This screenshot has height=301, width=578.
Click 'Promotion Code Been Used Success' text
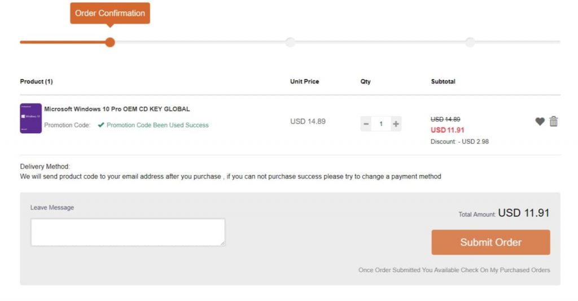(157, 125)
